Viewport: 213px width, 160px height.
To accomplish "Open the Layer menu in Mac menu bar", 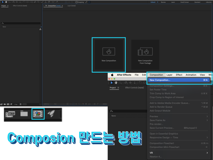I will [x=169, y=75].
